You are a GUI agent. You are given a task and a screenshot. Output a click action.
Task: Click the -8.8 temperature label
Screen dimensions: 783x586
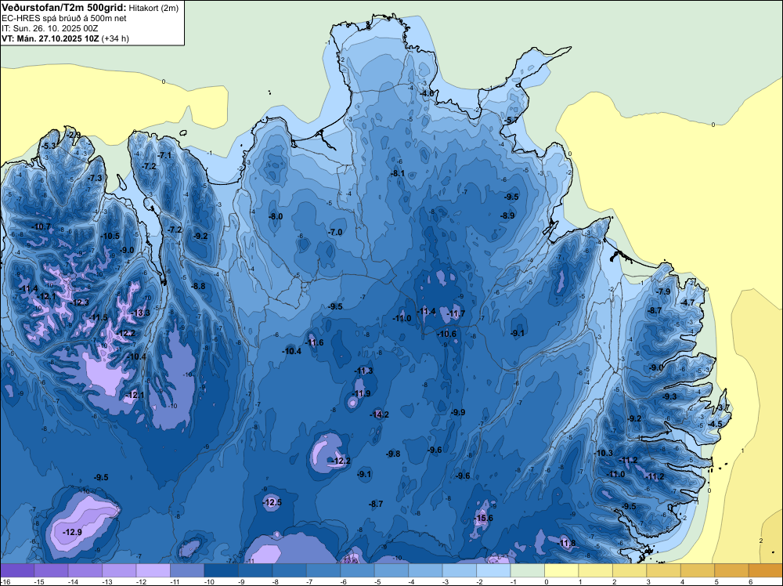(x=198, y=286)
